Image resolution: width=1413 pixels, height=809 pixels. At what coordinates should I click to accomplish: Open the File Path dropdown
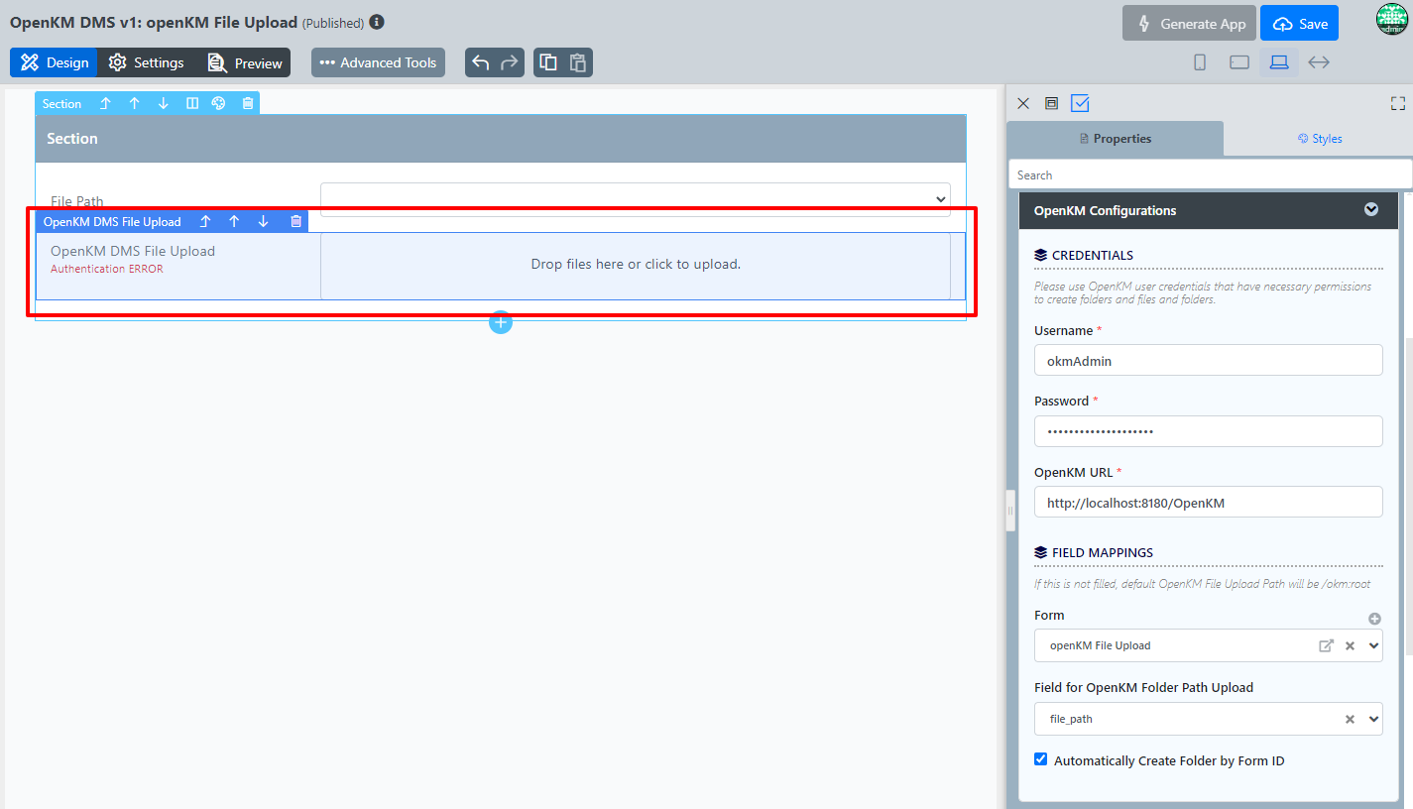636,199
